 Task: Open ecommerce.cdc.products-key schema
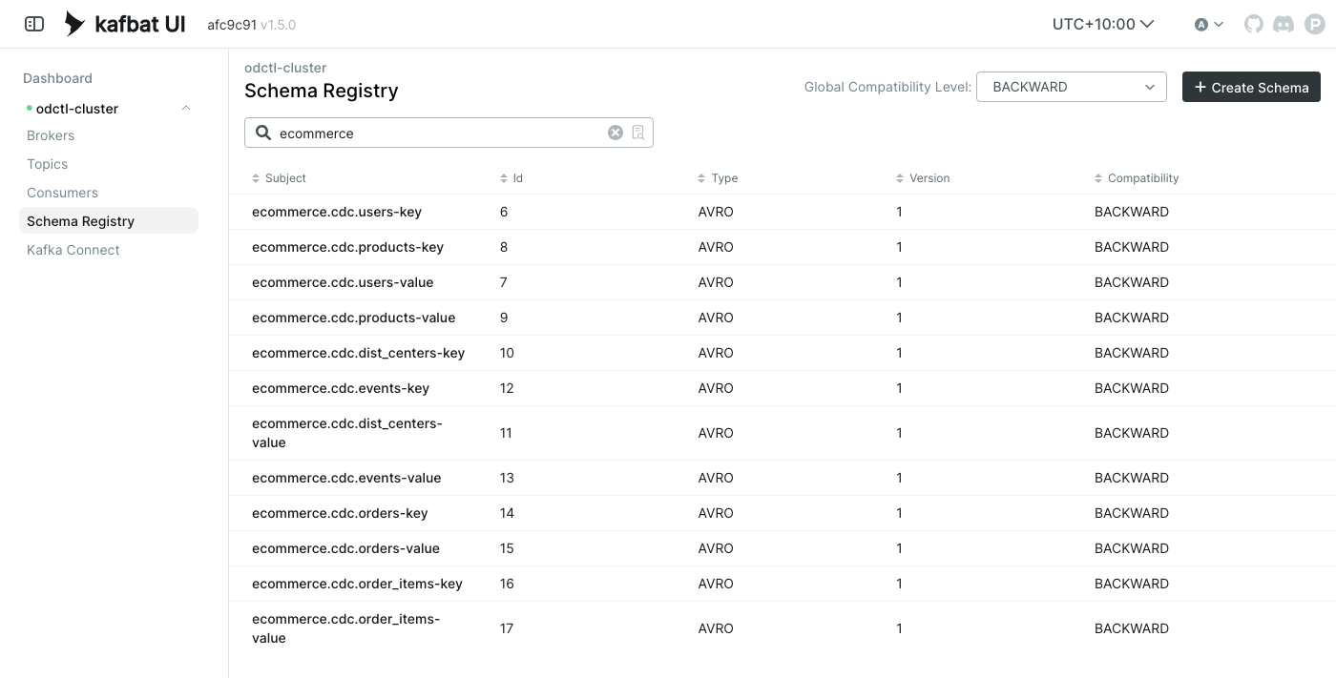pyautogui.click(x=347, y=247)
